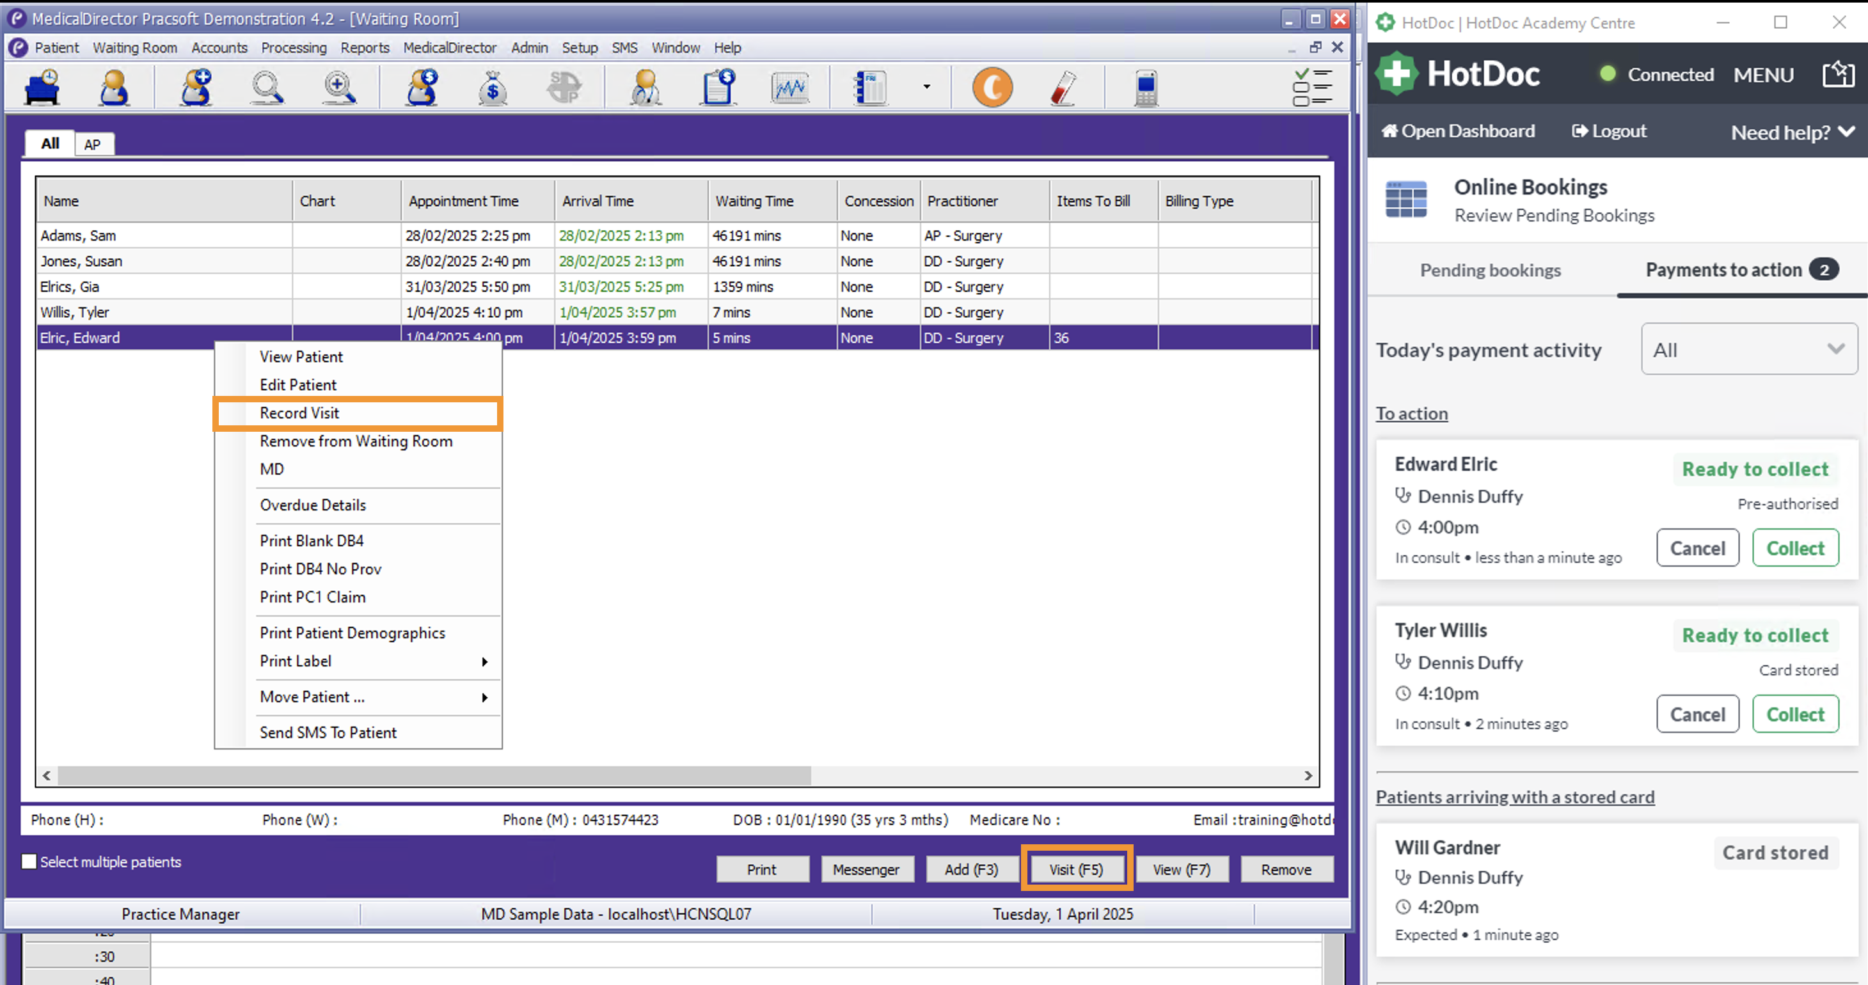Click the Appointment Time column header
Screen dimensions: 1868x985
coord(478,201)
